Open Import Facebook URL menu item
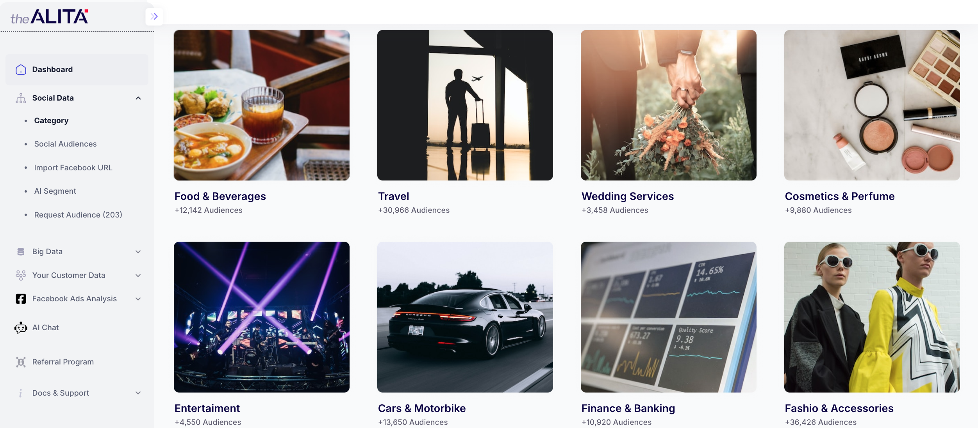The height and width of the screenshot is (428, 978). (x=73, y=168)
